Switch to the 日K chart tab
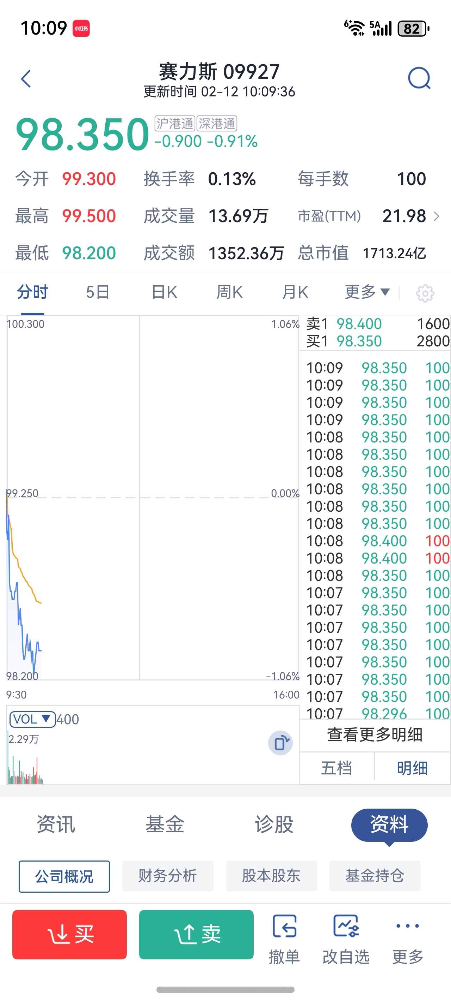 164,292
